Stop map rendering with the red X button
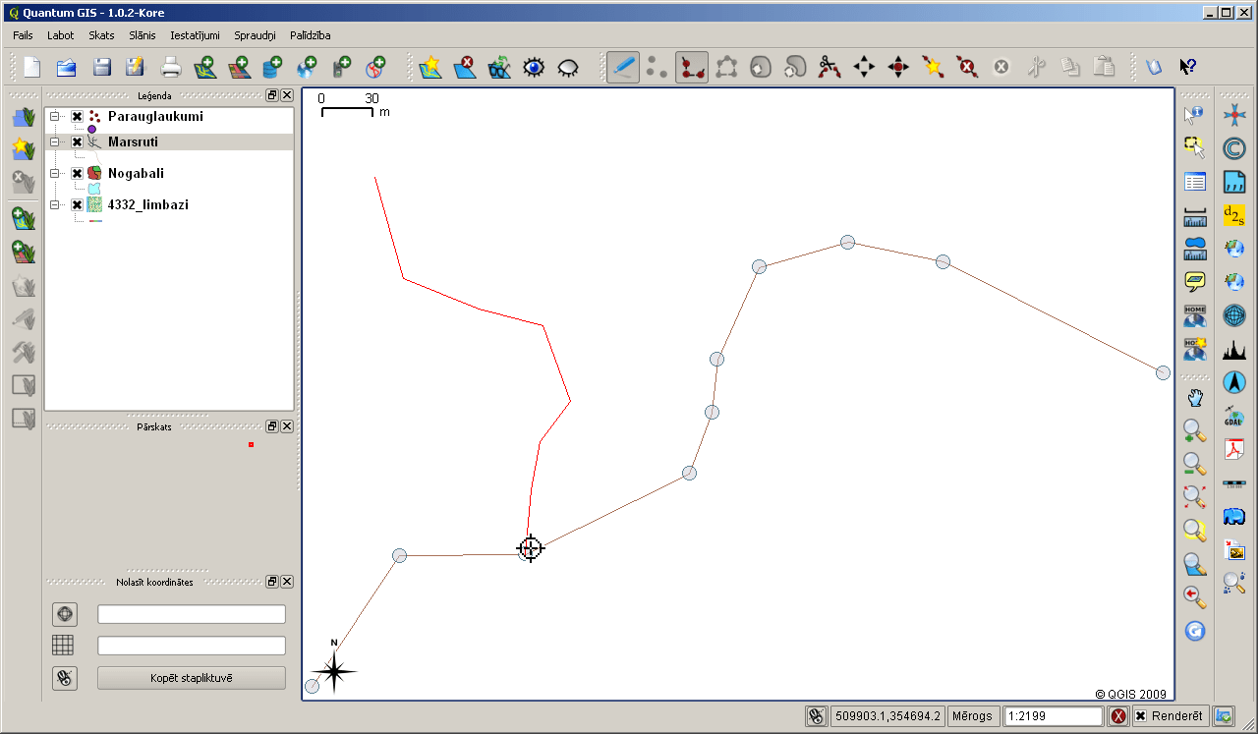 click(1117, 716)
